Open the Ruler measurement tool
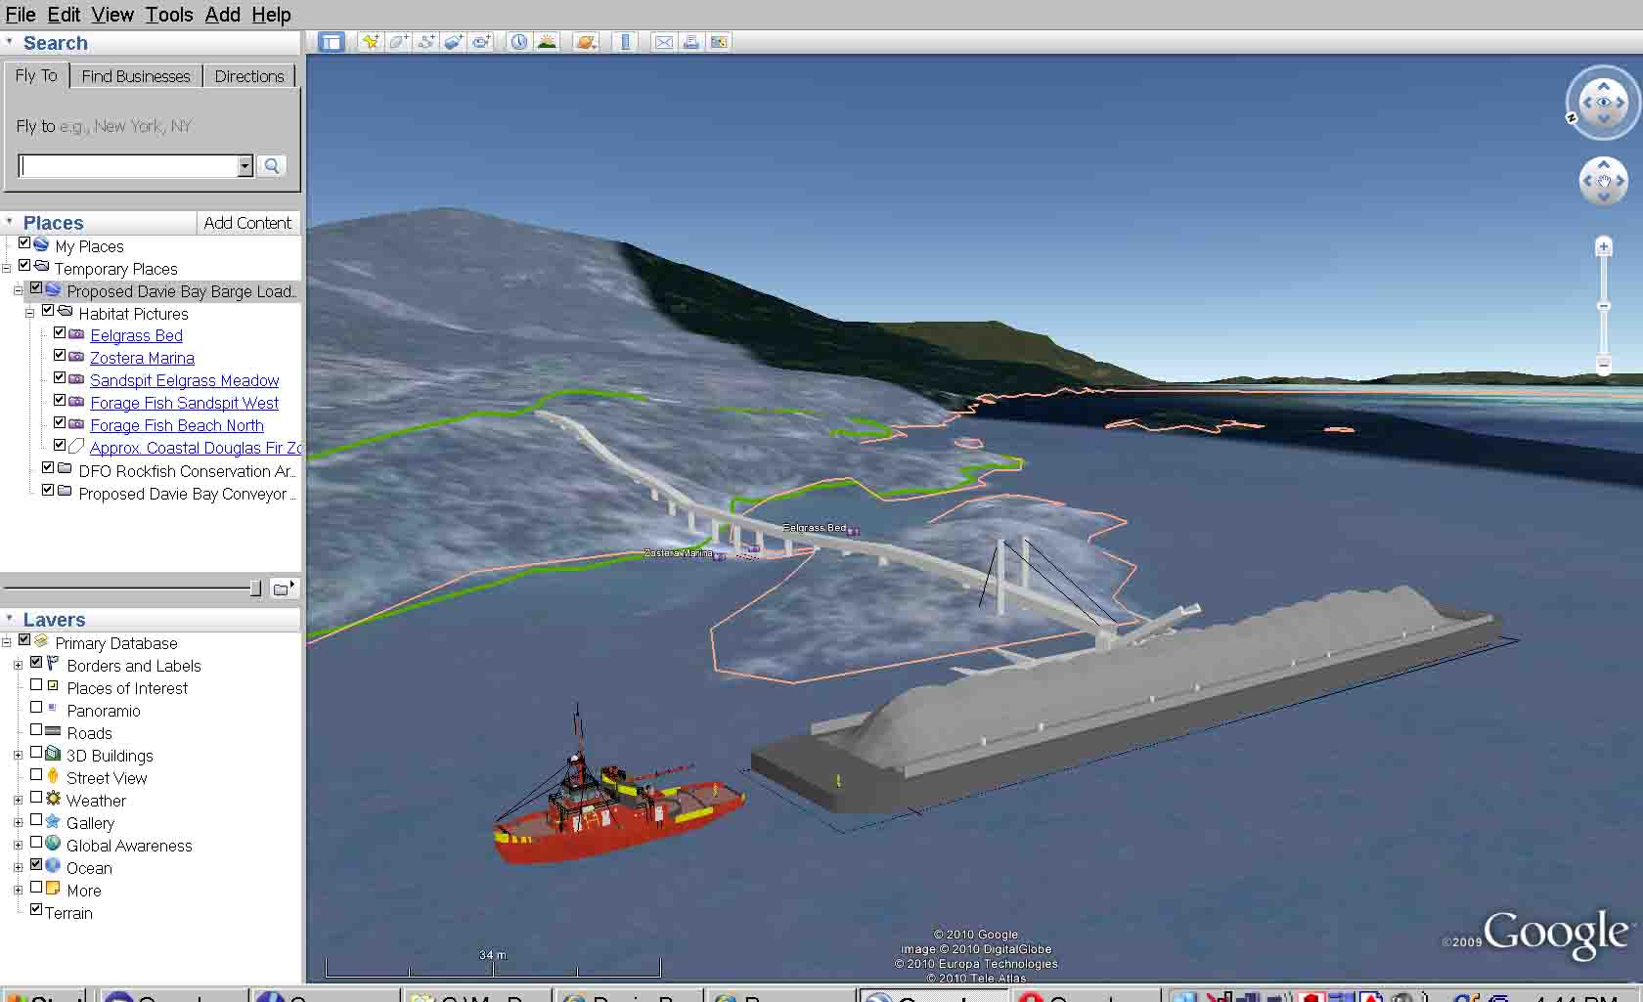Viewport: 1643px width, 1002px height. click(x=625, y=42)
